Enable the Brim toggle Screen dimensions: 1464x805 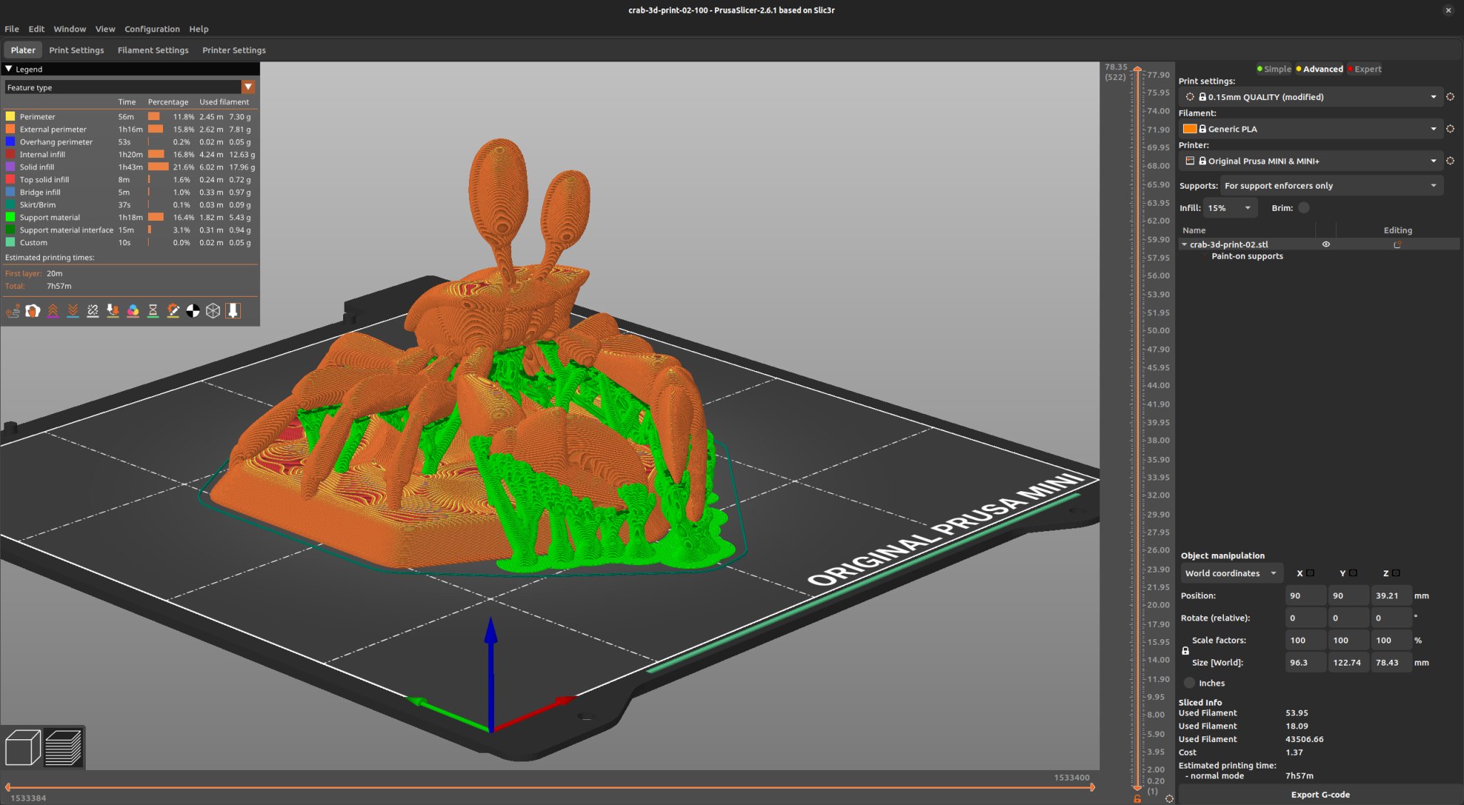pyautogui.click(x=1304, y=208)
